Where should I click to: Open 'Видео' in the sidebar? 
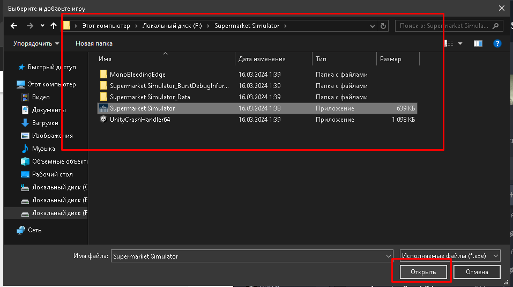tap(41, 97)
